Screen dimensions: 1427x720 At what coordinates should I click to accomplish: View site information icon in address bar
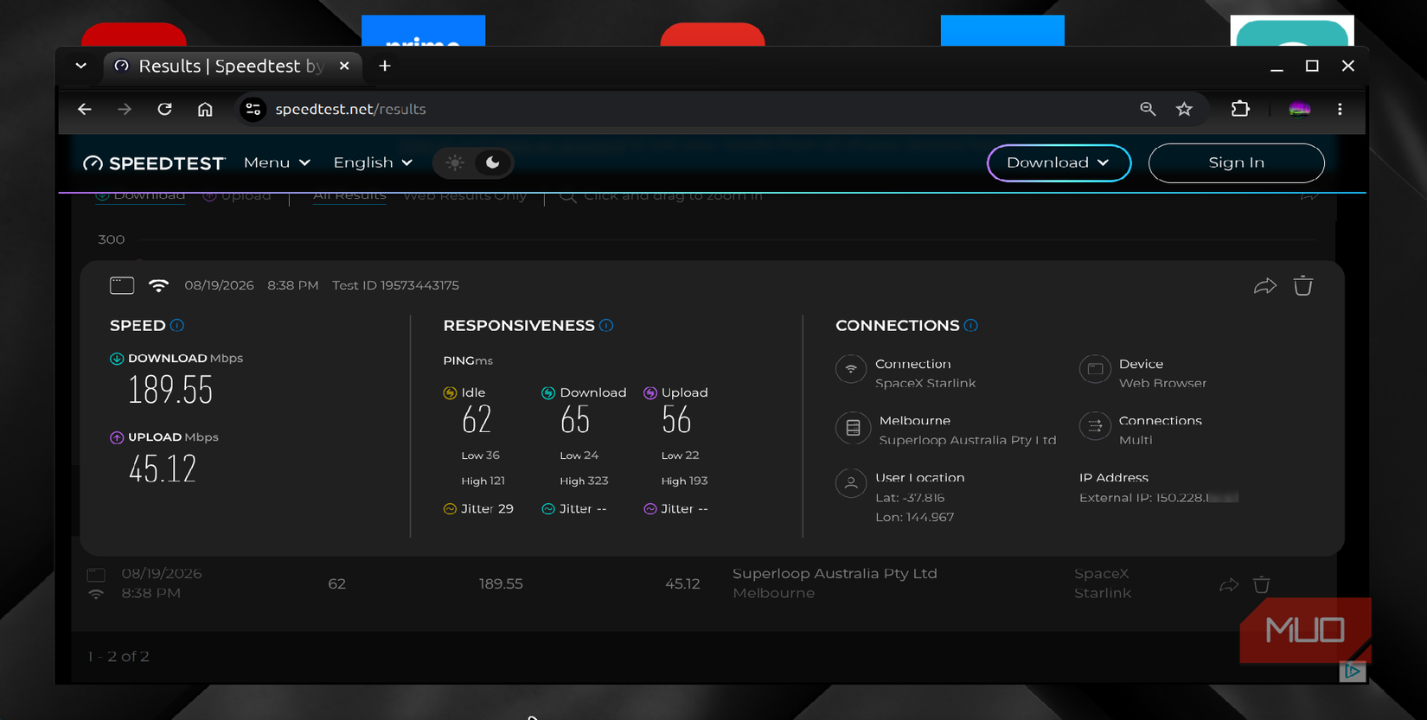click(x=253, y=109)
